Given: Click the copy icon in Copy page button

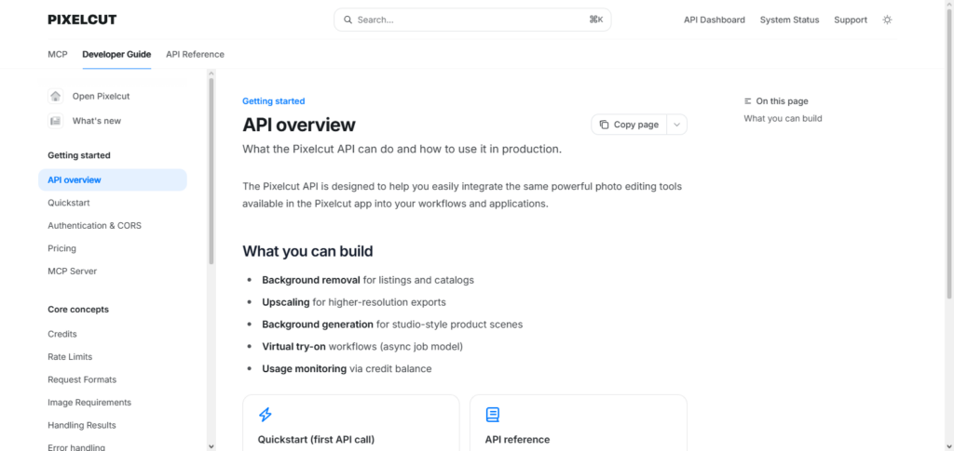Looking at the screenshot, I should (x=604, y=125).
